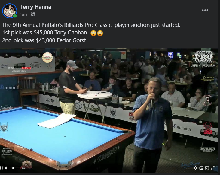
Task: Open Terry Hanna's profile name link
Action: point(36,7)
